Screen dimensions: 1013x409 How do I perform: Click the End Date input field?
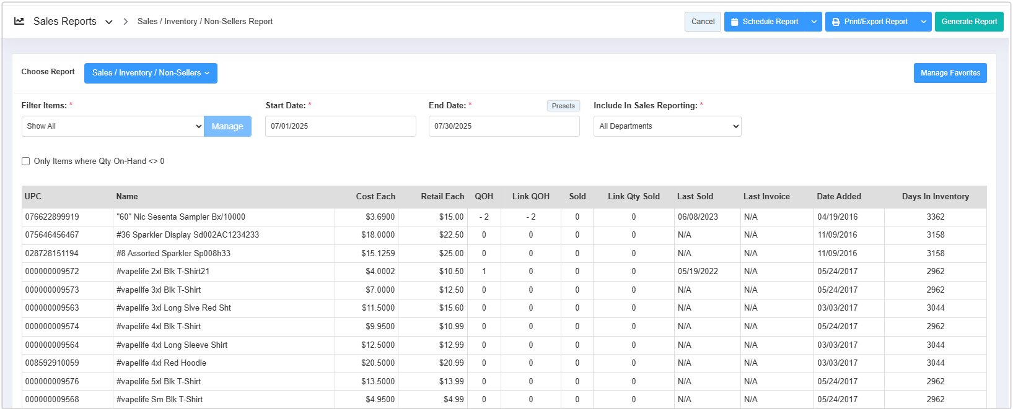[x=504, y=126]
